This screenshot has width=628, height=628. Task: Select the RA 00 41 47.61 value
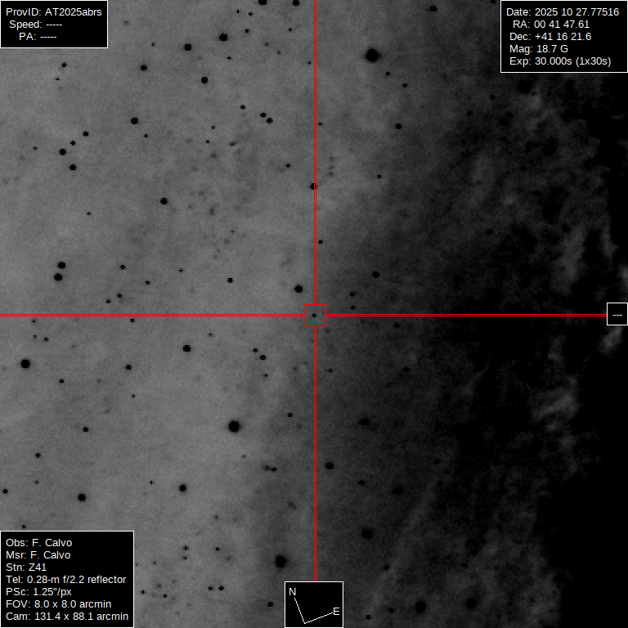pyautogui.click(x=561, y=25)
